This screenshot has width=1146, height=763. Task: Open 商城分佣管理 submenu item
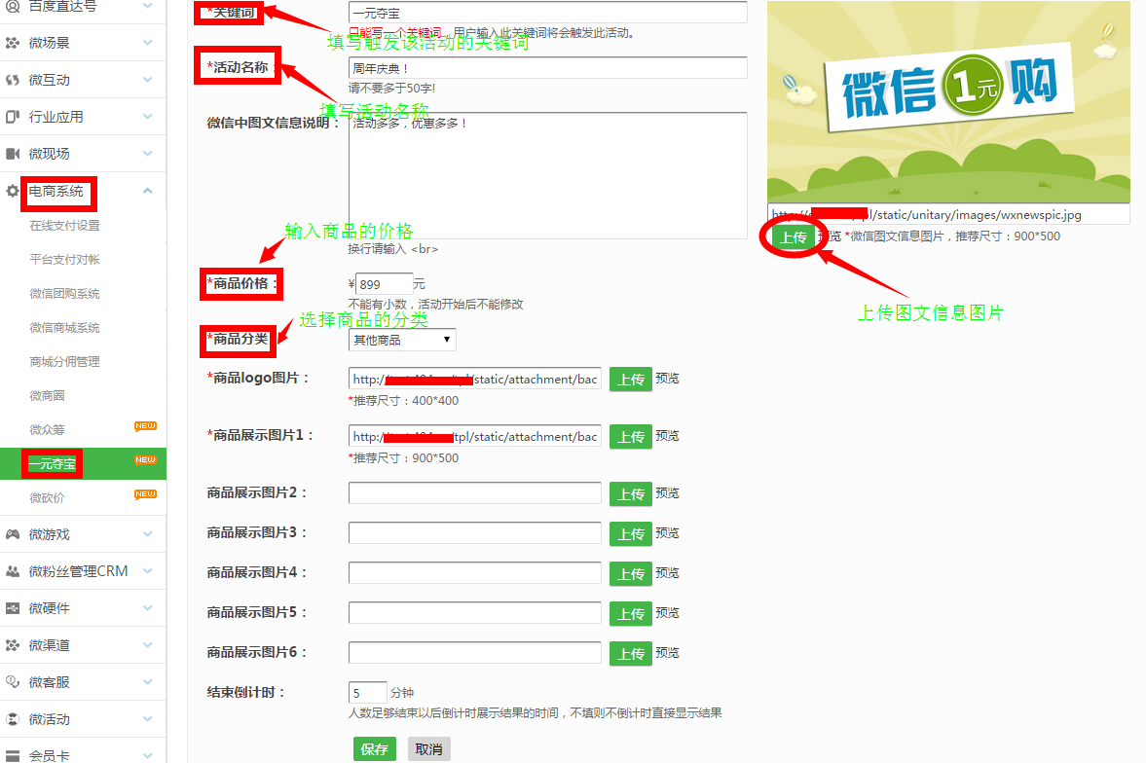(x=64, y=362)
